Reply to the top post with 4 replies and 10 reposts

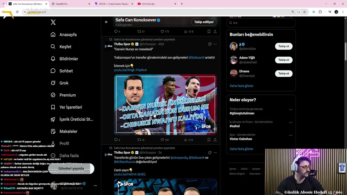pos(117,31)
